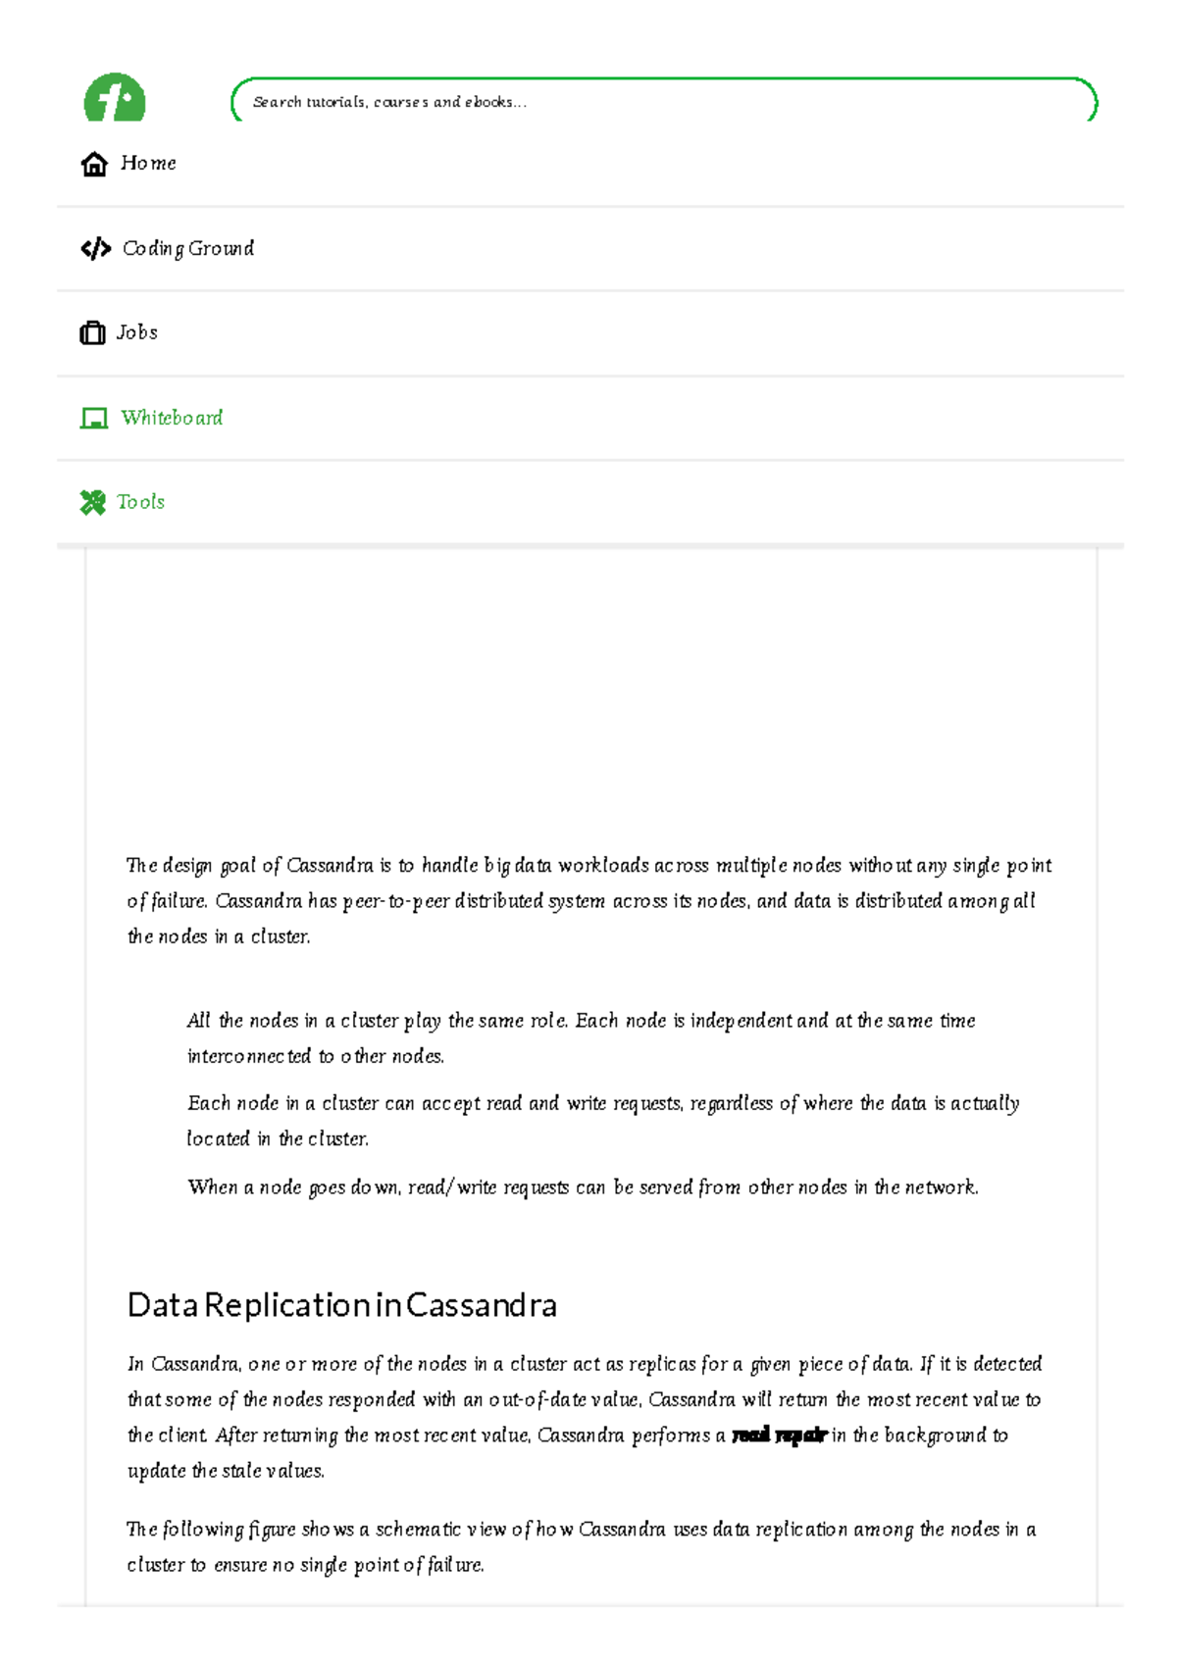This screenshot has height=1664, width=1177.
Task: Click the paragraph about Cassandra design goals
Action: tap(588, 900)
